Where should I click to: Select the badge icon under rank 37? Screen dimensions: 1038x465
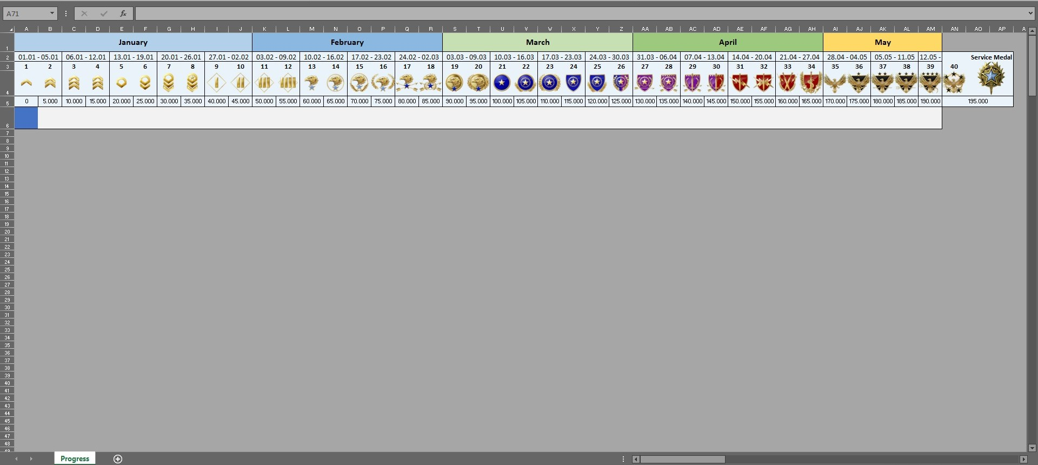pyautogui.click(x=882, y=83)
